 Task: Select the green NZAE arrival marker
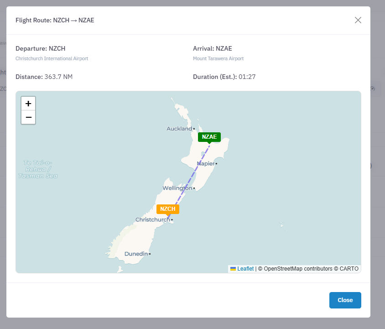pos(209,137)
